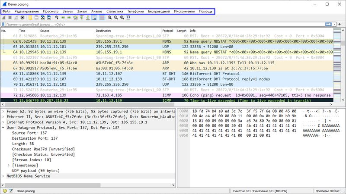Click the go to specified packet icon

(75, 18)
